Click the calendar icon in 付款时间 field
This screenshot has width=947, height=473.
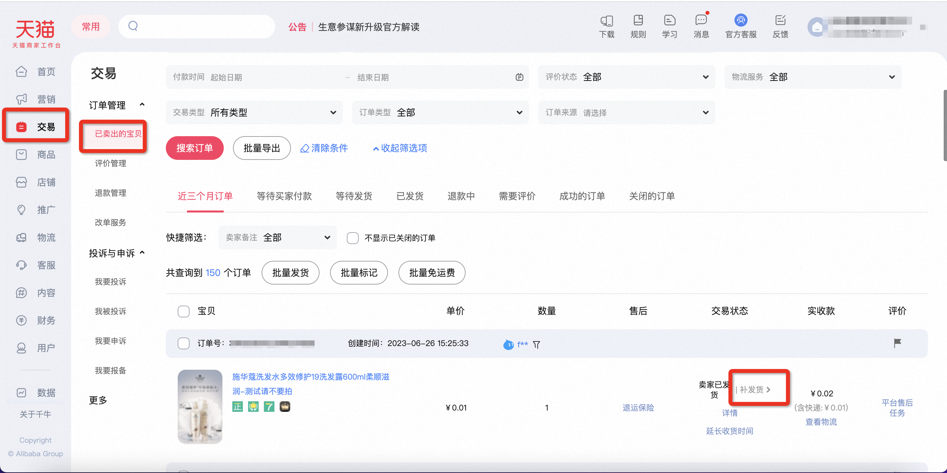(519, 77)
